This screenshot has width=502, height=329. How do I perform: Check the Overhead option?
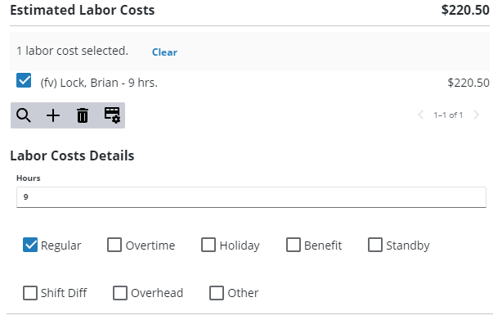(x=120, y=292)
